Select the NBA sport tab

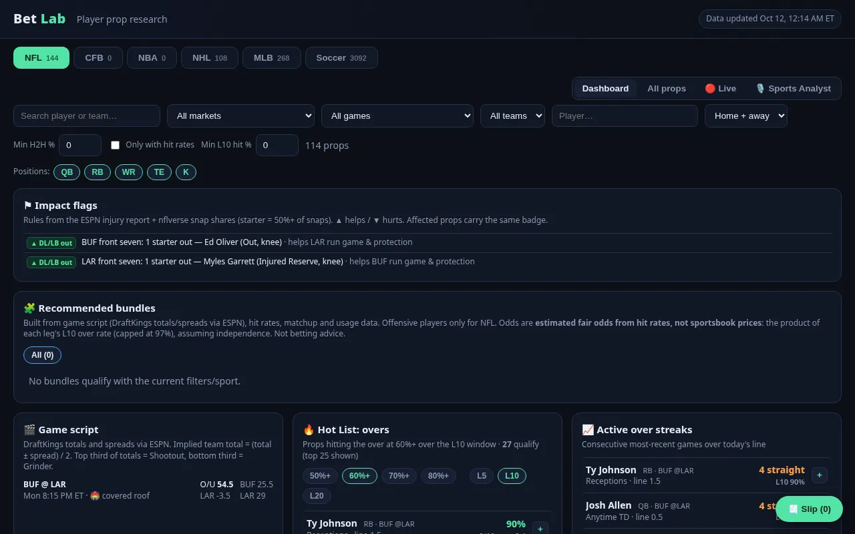click(x=152, y=57)
